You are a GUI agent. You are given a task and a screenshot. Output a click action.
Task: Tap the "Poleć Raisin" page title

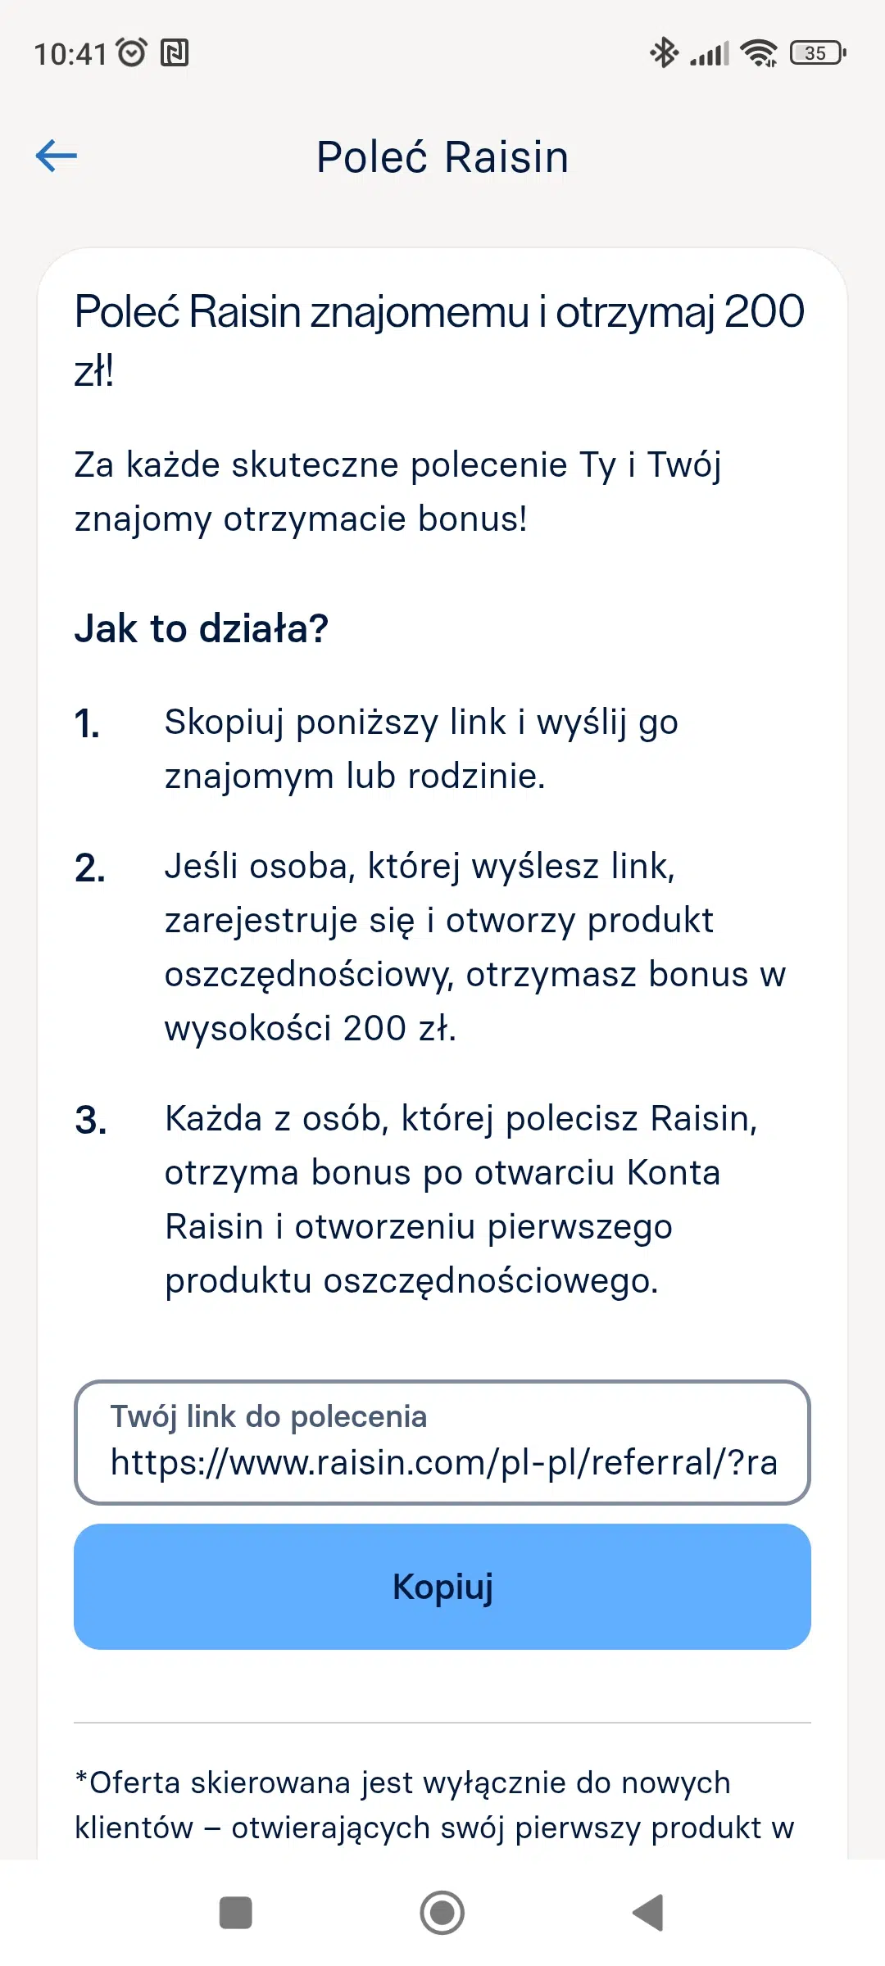point(442,156)
